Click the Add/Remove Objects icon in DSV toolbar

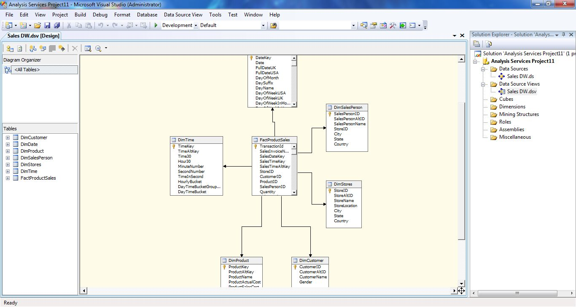(10, 48)
